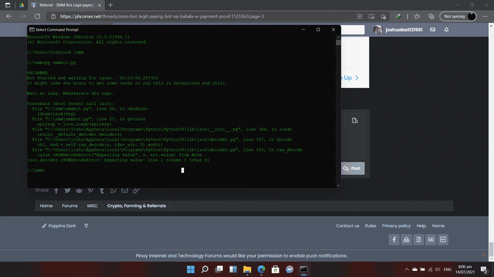494x277 pixels.
Task: Go to MISC breadcrumb
Action: point(92,206)
